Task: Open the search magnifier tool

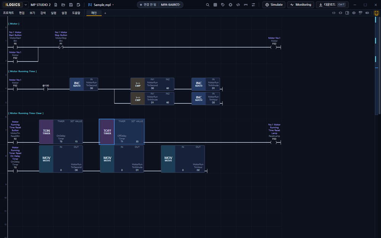Action: [208, 5]
